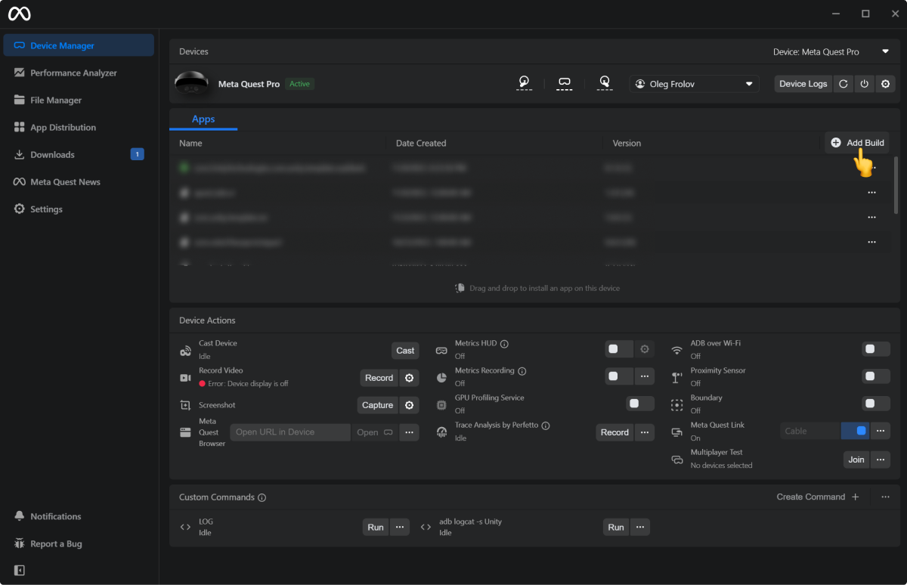907x585 pixels.
Task: Open Custom Commands panel more options
Action: click(x=885, y=497)
